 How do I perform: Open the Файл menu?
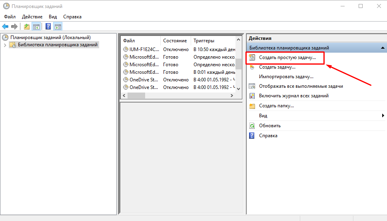pyautogui.click(x=10, y=17)
